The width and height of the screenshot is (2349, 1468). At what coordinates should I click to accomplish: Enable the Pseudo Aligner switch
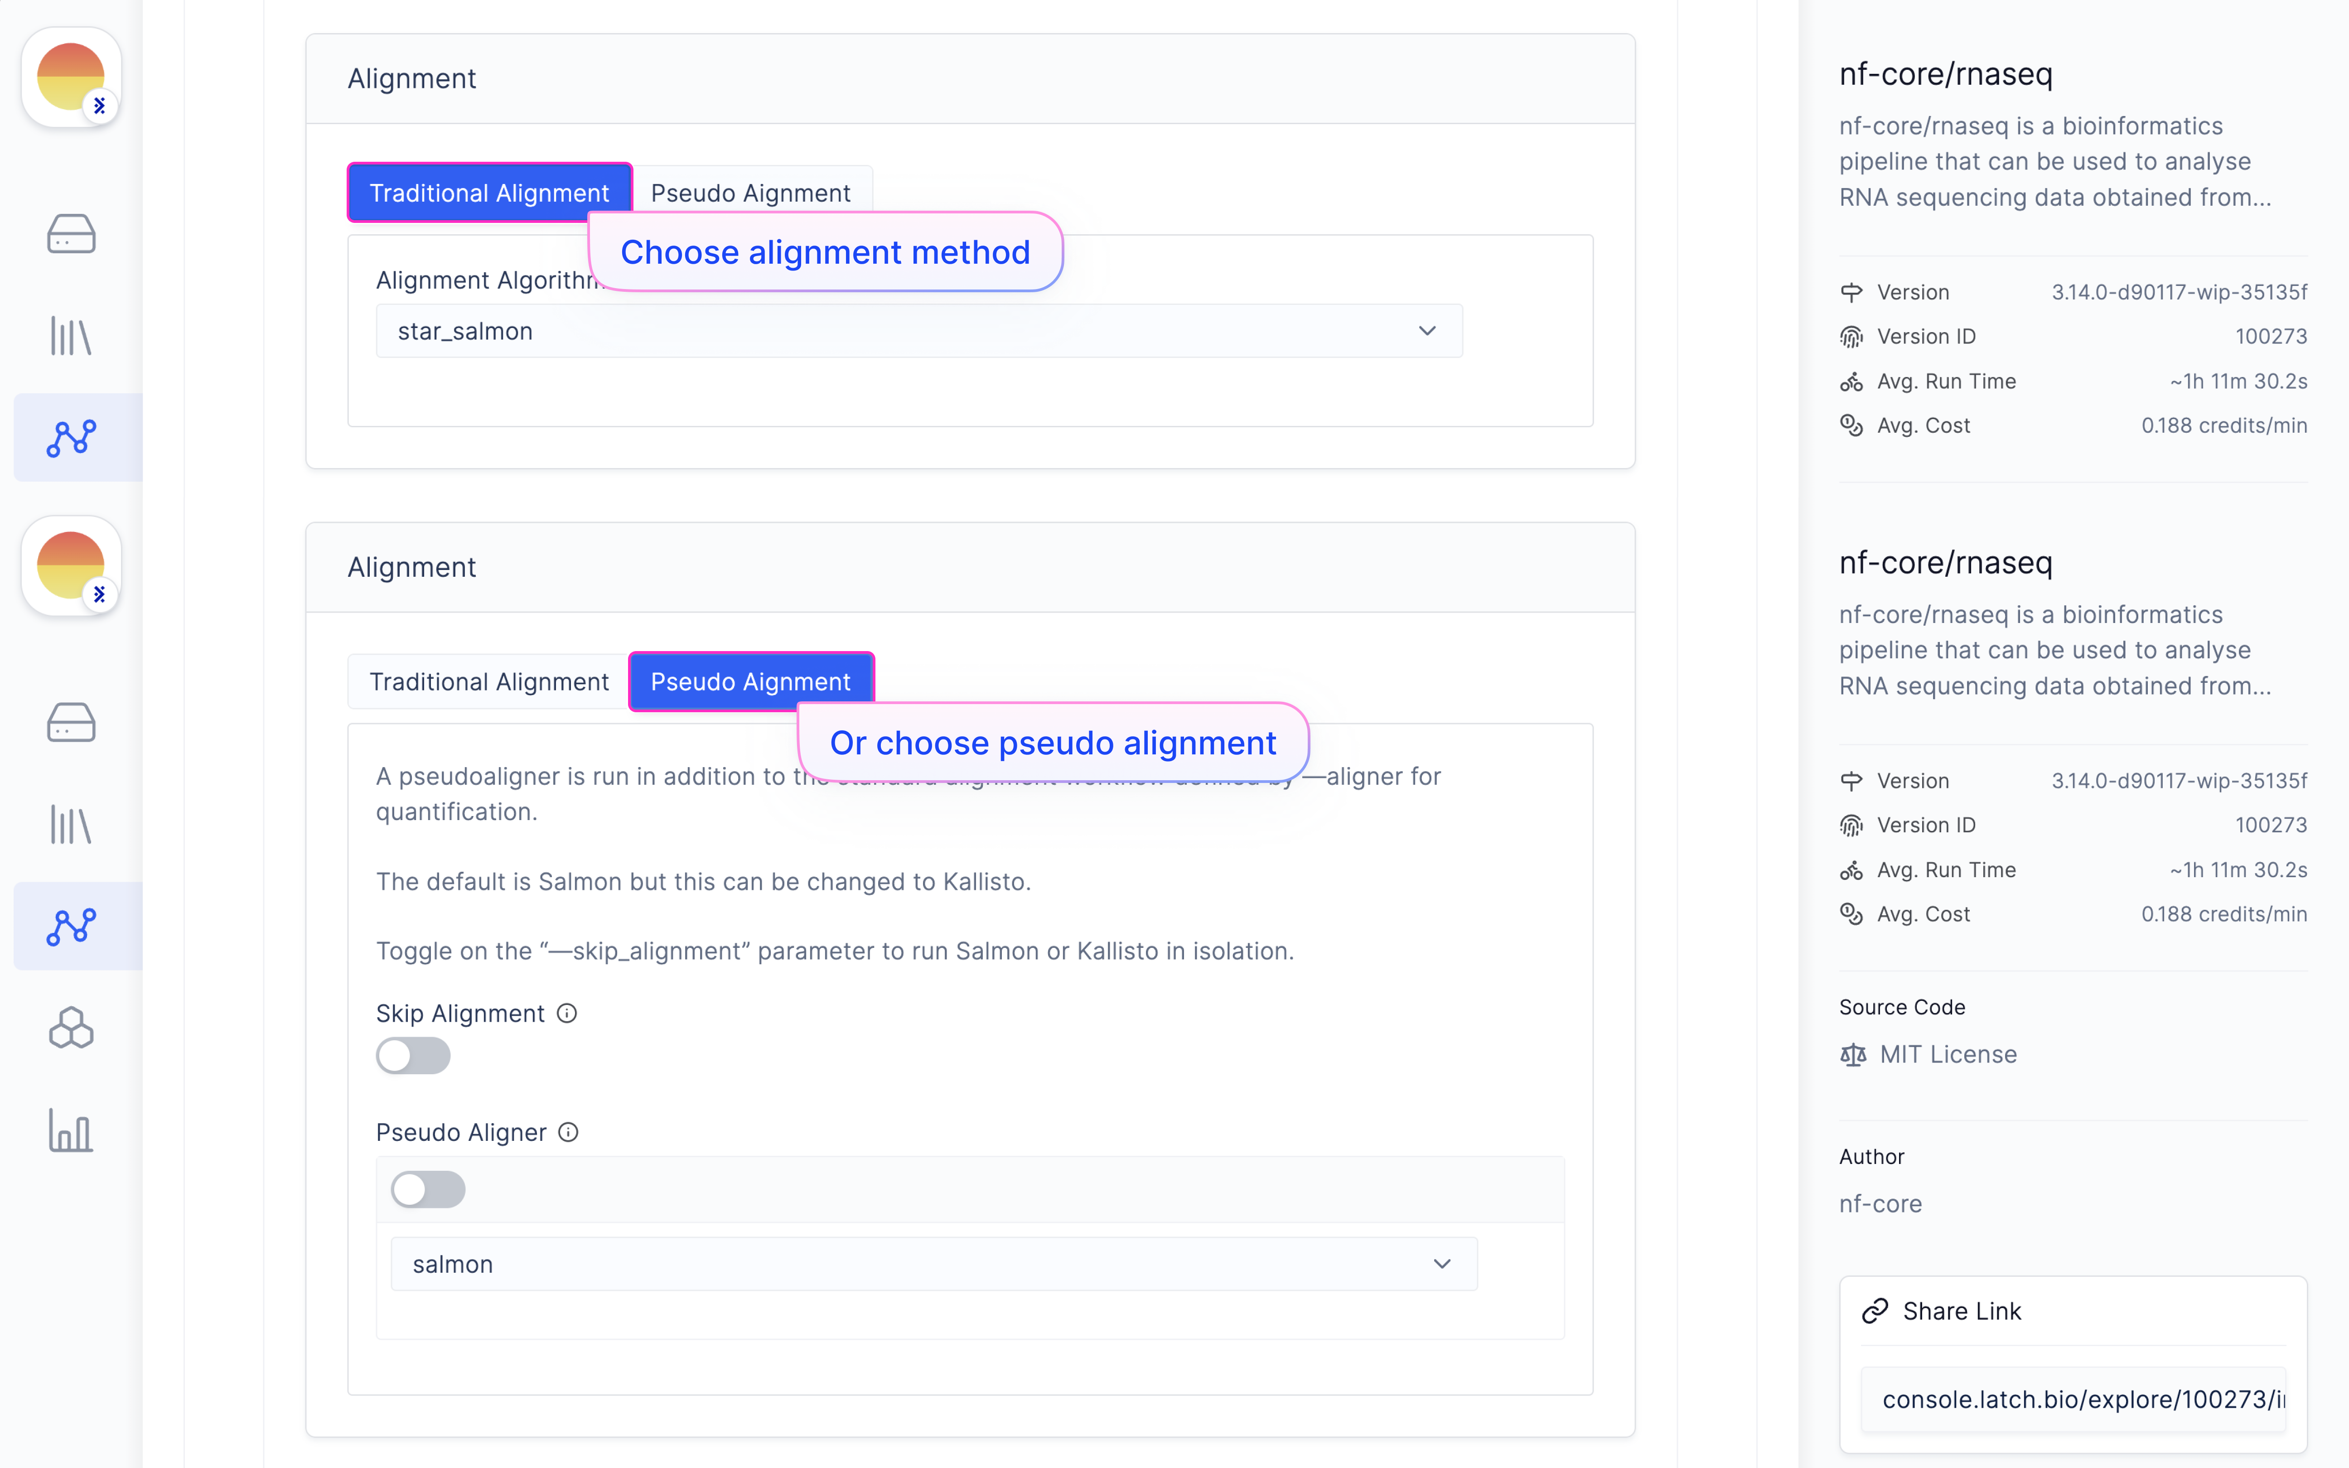click(428, 1189)
